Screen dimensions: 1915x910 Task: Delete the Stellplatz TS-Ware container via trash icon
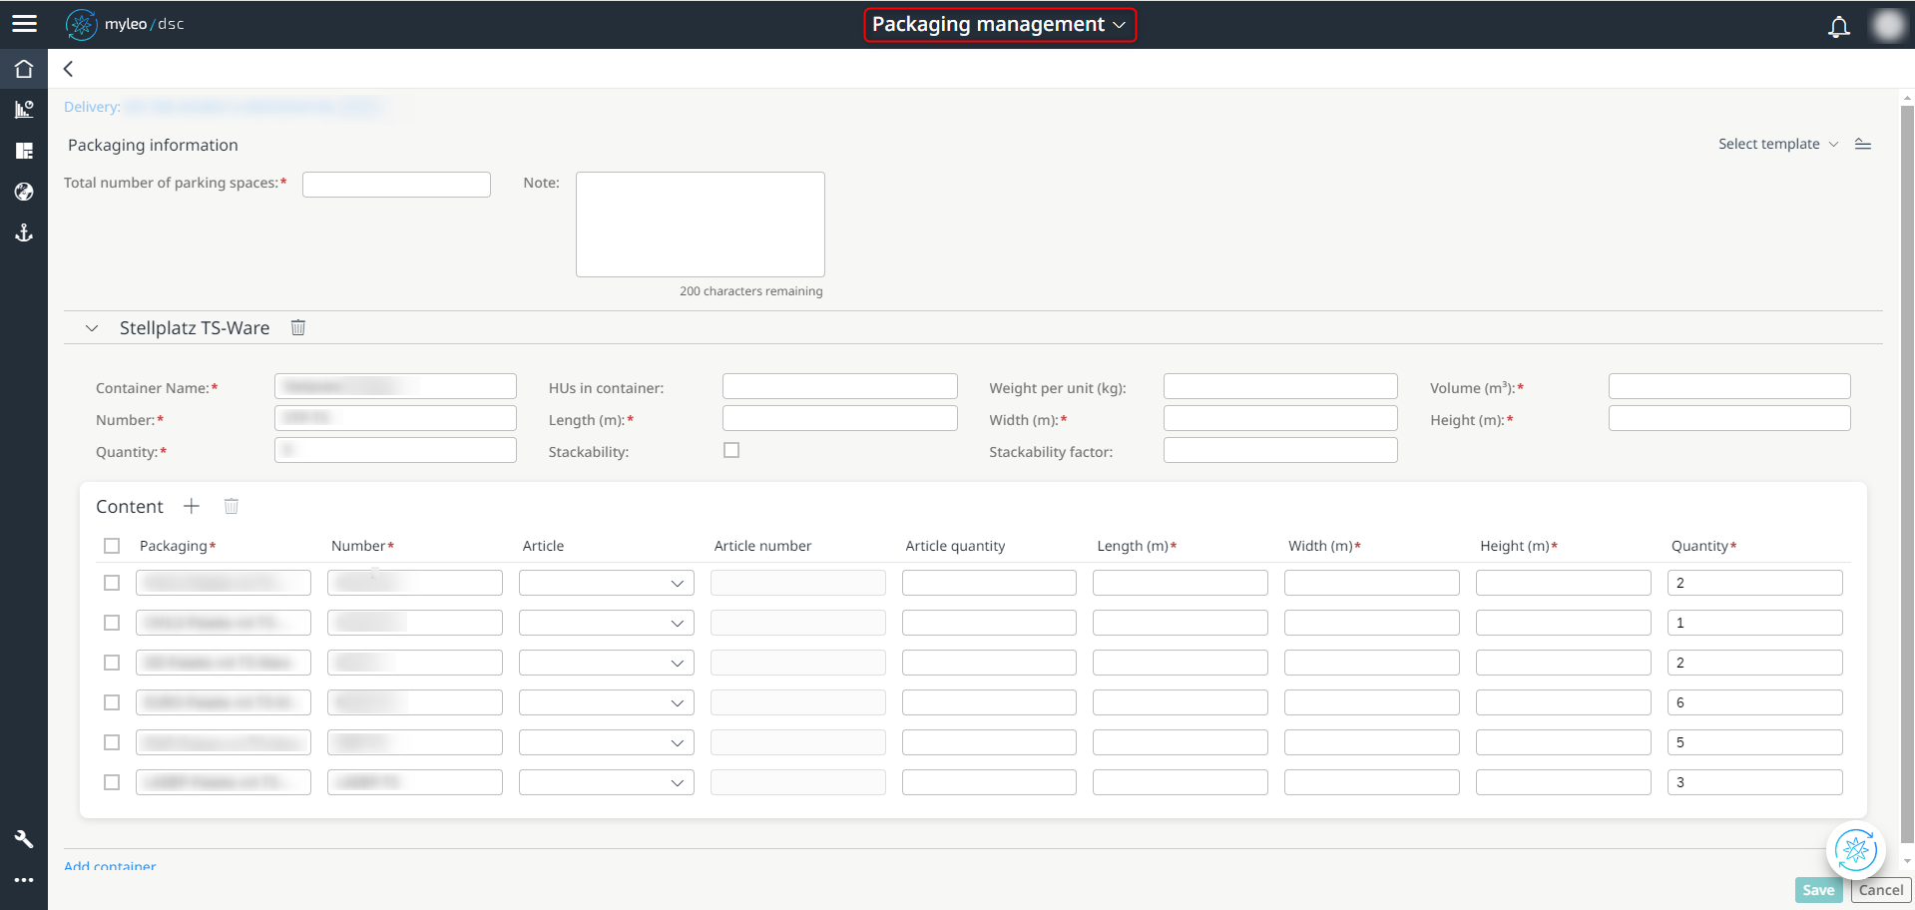[297, 326]
